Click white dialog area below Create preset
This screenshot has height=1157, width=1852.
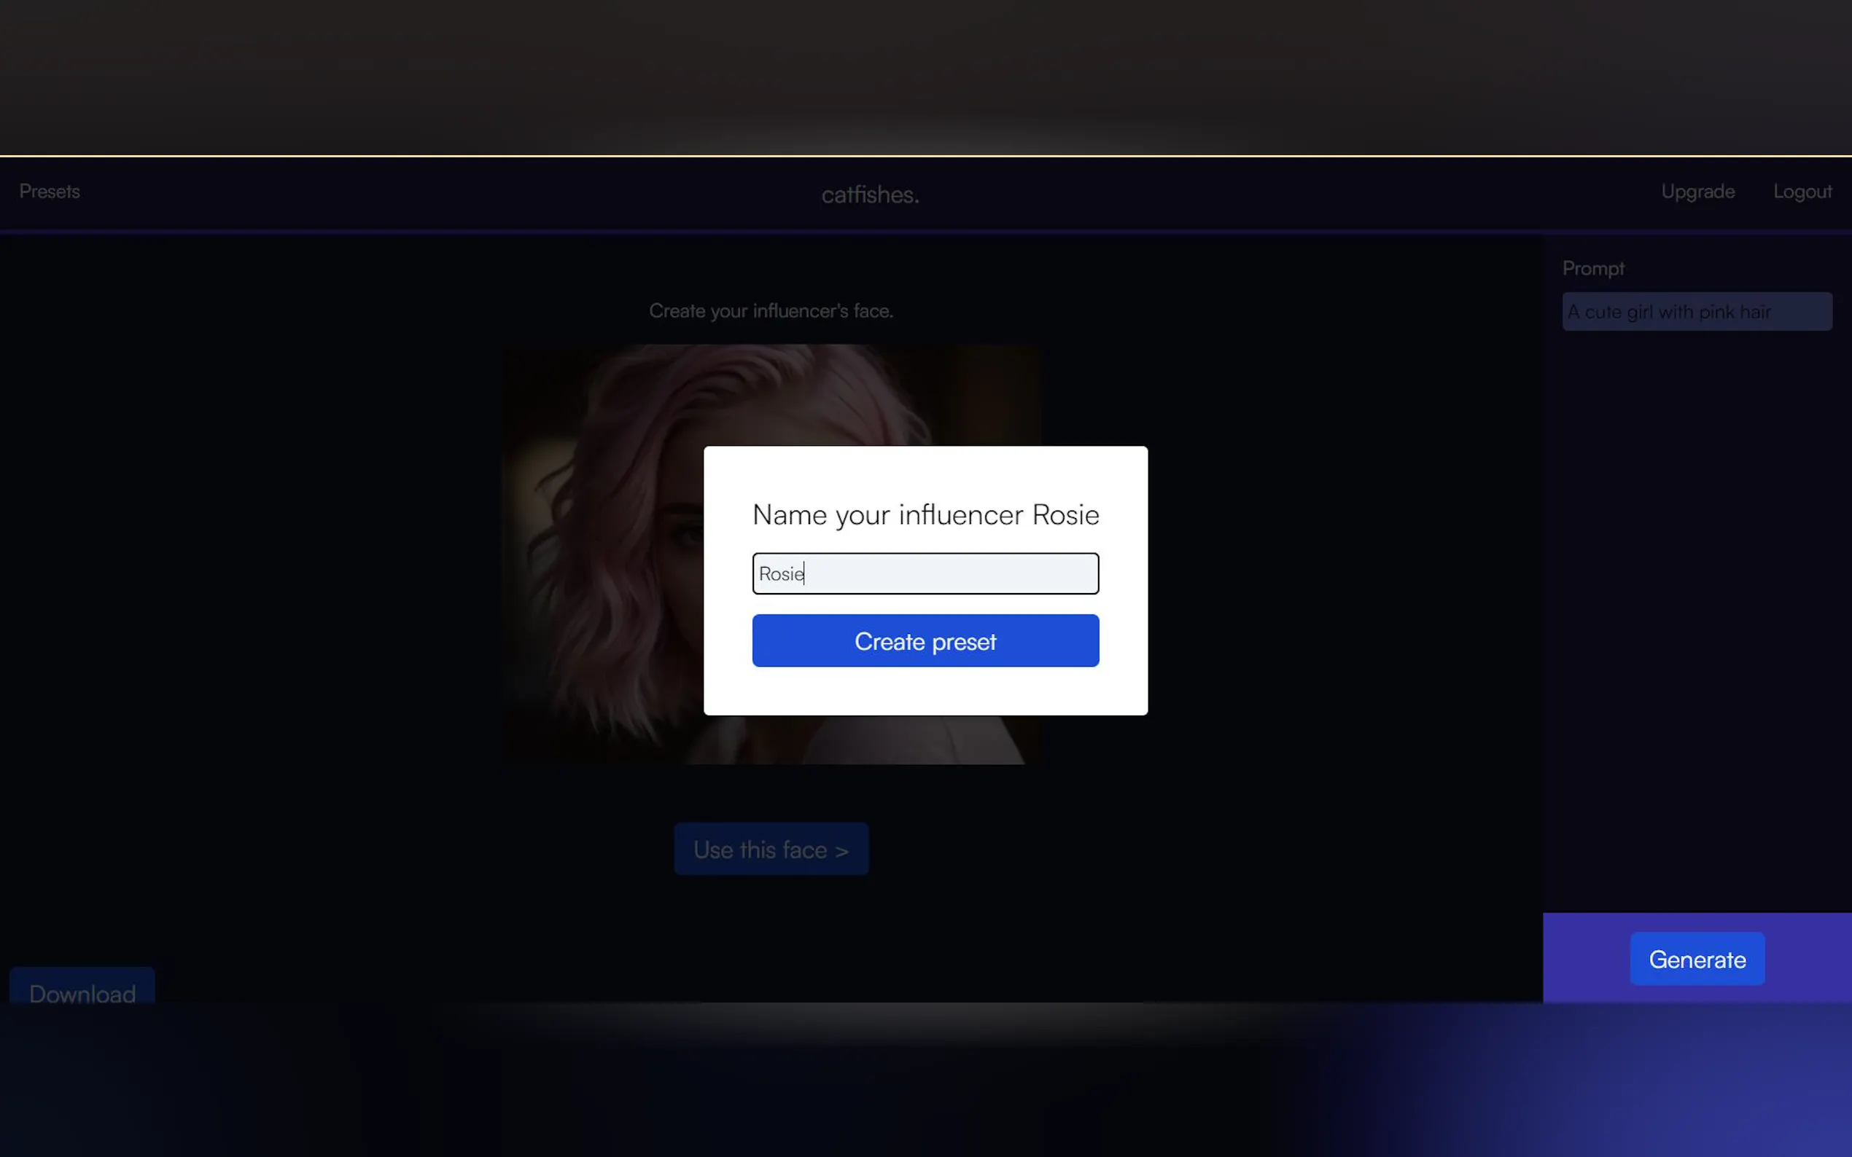(x=925, y=691)
